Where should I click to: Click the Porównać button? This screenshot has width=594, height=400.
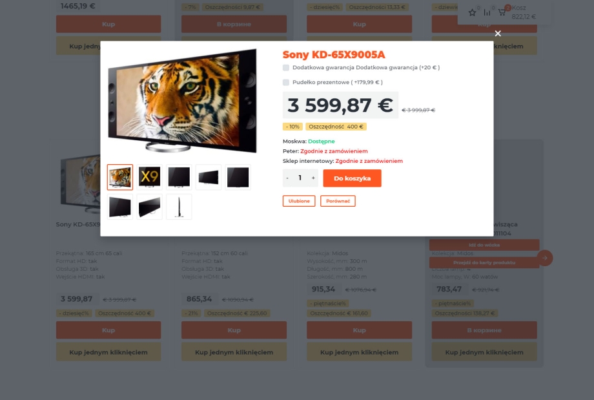(338, 201)
